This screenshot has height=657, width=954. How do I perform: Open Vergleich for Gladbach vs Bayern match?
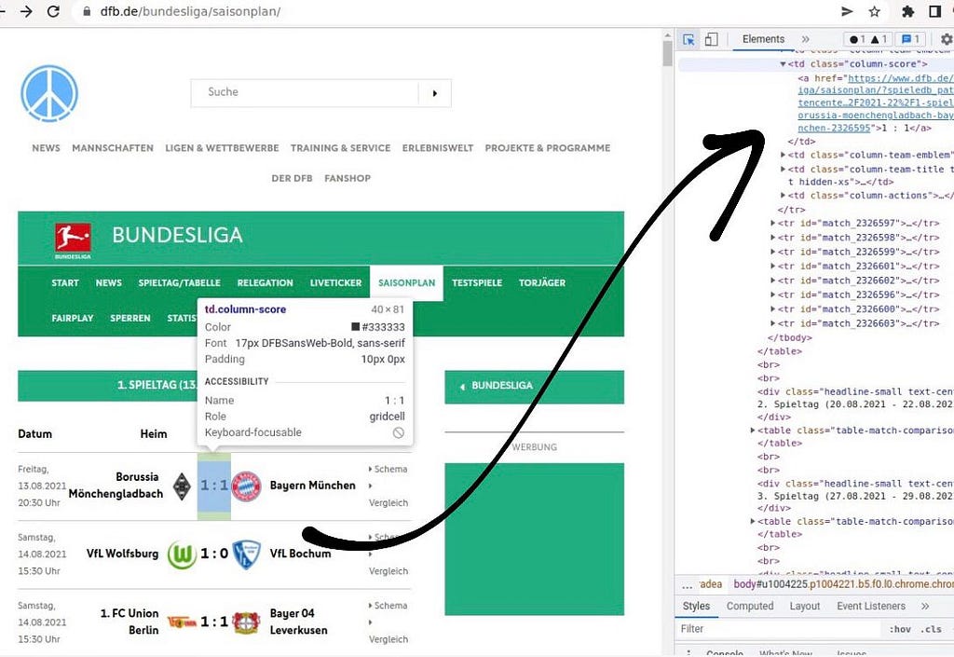point(388,503)
